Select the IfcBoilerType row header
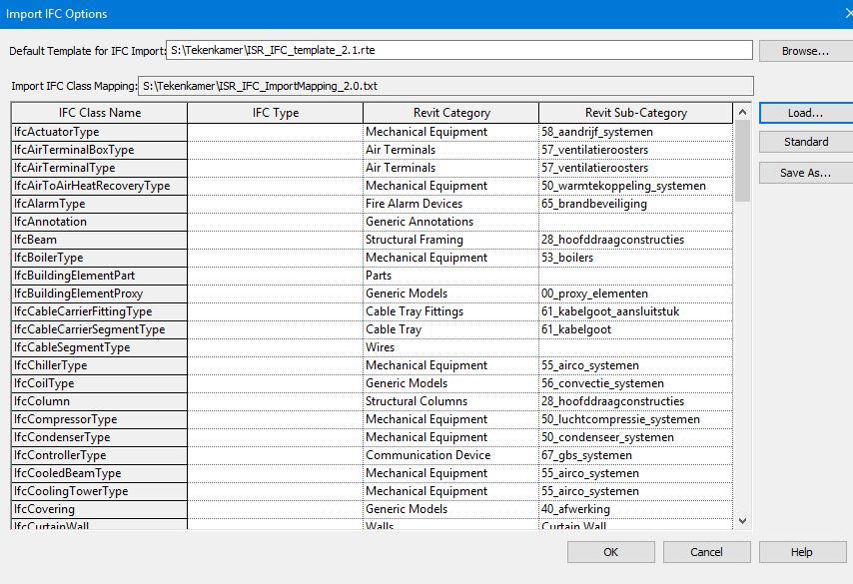 coord(100,258)
